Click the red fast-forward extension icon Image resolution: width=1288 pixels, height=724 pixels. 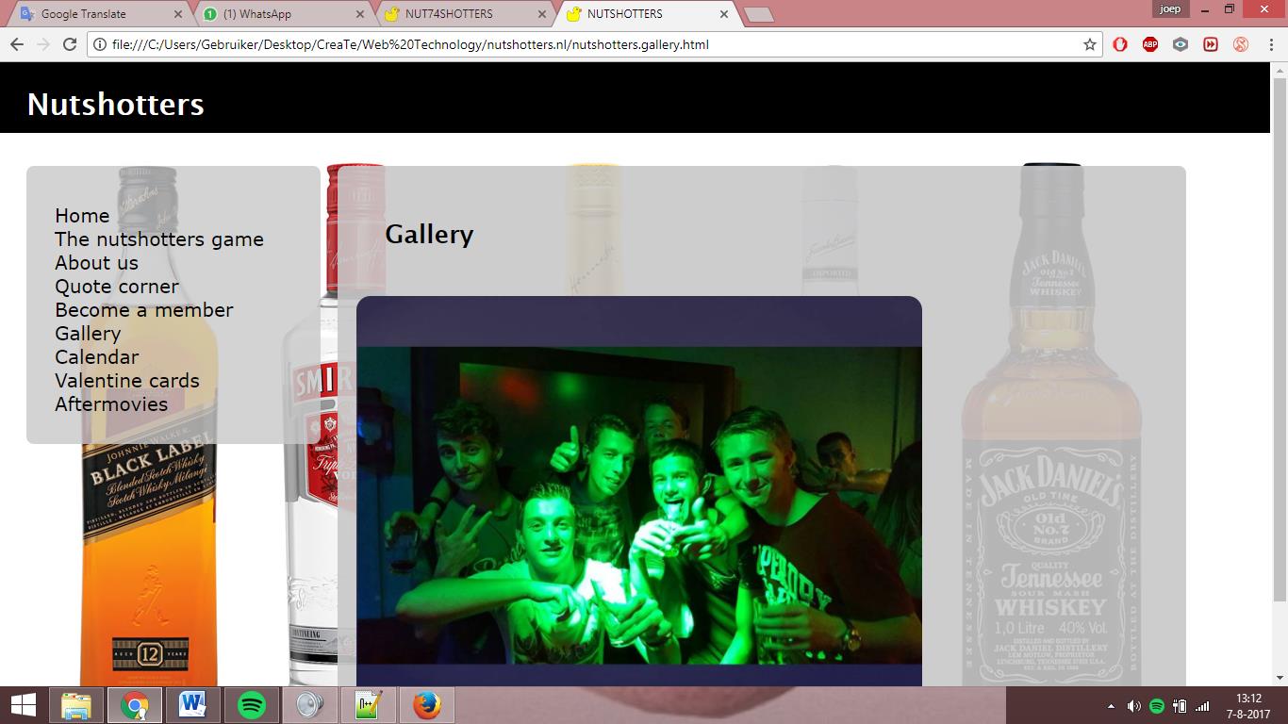click(x=1211, y=44)
